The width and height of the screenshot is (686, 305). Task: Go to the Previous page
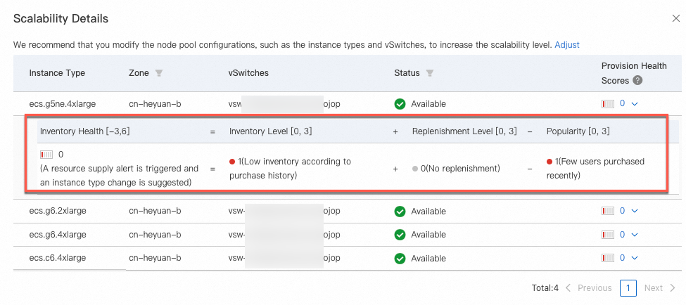tap(588, 287)
